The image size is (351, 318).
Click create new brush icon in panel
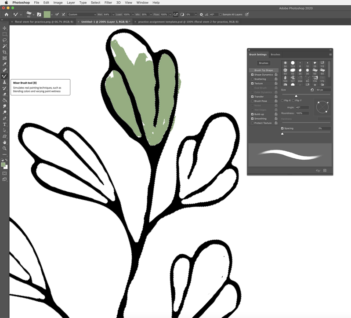point(325,171)
